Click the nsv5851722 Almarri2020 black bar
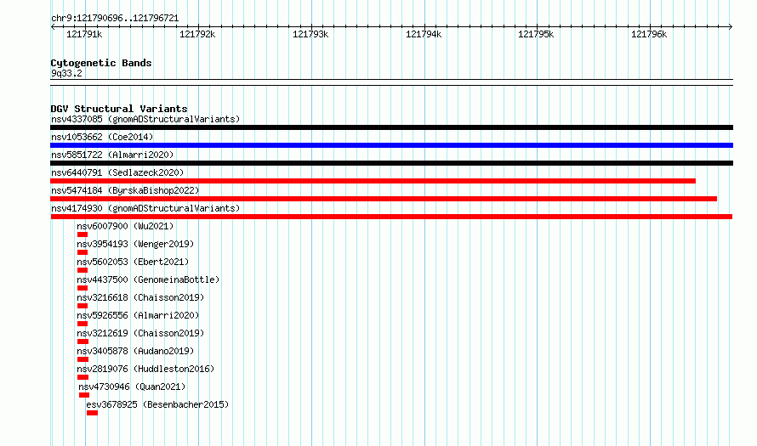 [x=391, y=163]
